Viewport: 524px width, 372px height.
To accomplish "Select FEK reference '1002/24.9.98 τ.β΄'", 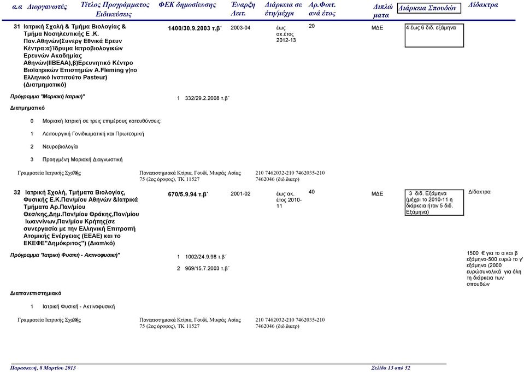I will pos(206,257).
